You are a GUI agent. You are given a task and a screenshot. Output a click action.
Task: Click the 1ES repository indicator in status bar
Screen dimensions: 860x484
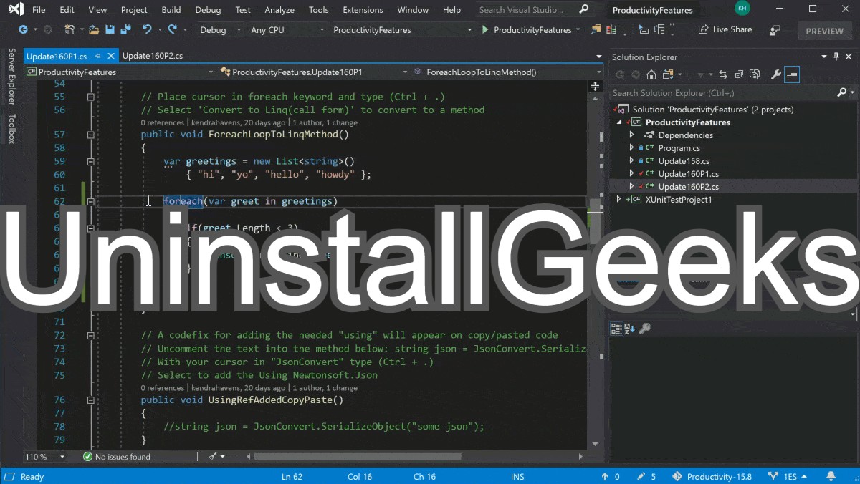(x=786, y=476)
